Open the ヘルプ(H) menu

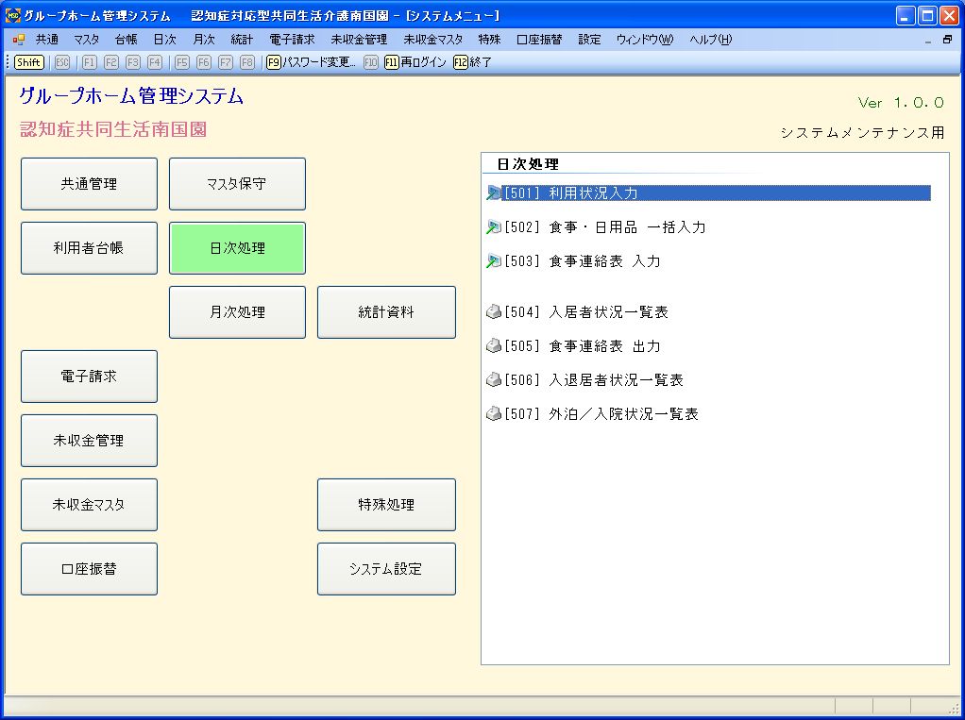[x=710, y=40]
